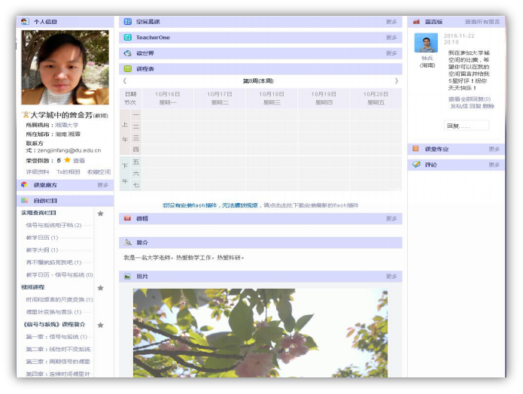Click the profile photo of 曾金芳

(x=65, y=68)
